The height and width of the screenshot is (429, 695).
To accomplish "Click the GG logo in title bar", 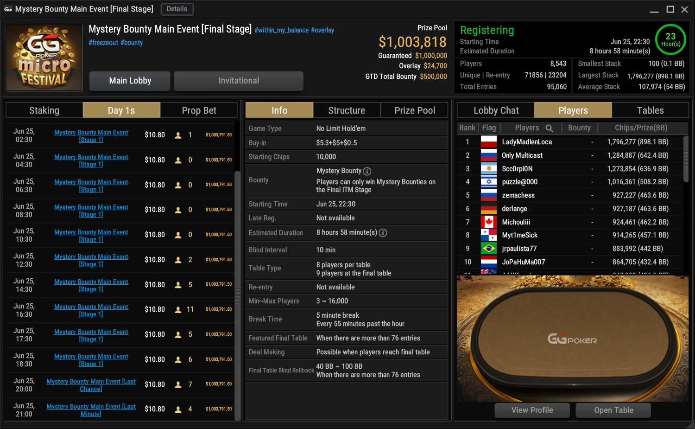I will pos(8,9).
